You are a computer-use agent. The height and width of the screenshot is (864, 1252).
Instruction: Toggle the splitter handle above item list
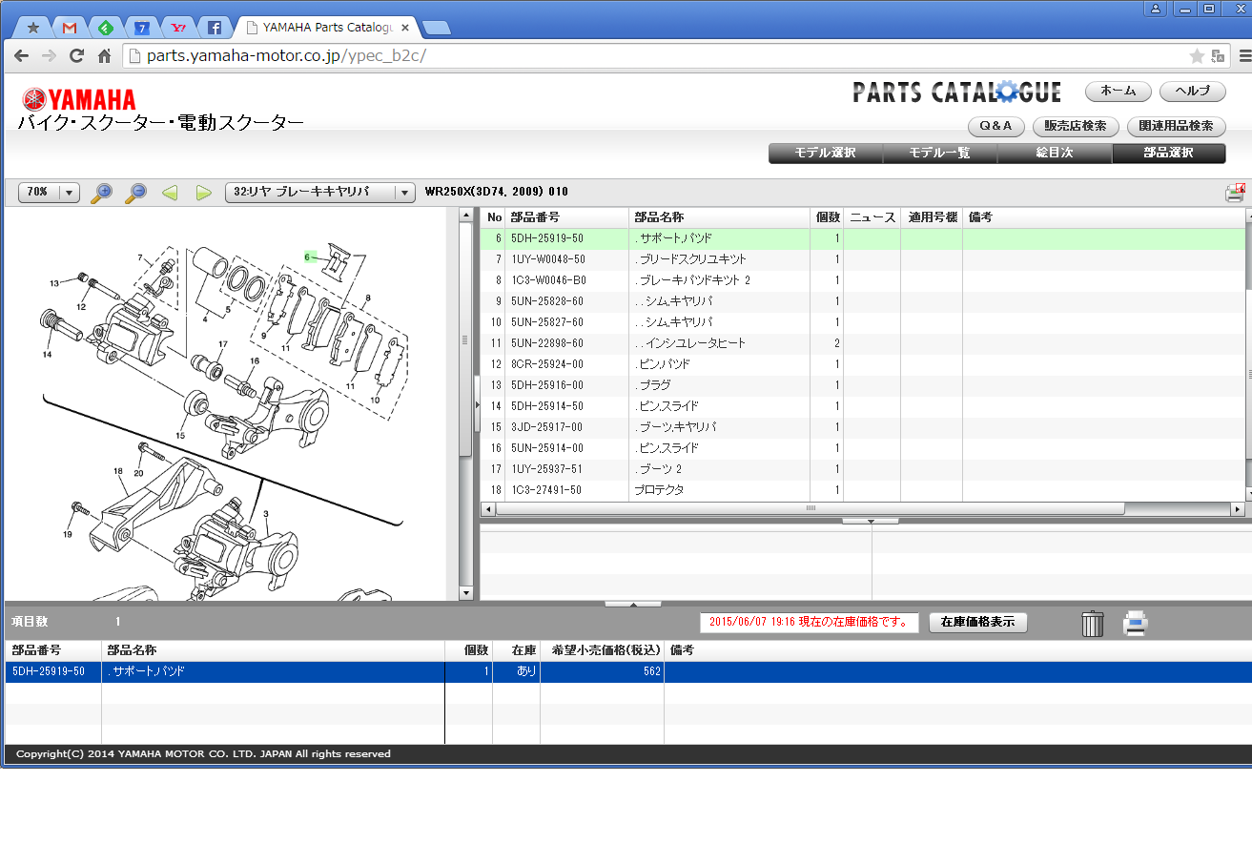coord(632,605)
